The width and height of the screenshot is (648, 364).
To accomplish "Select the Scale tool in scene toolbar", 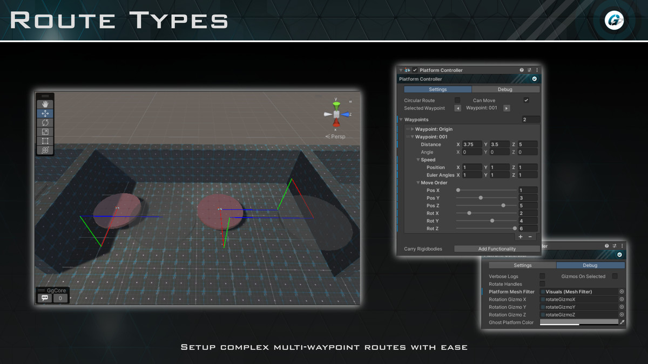I will click(45, 132).
